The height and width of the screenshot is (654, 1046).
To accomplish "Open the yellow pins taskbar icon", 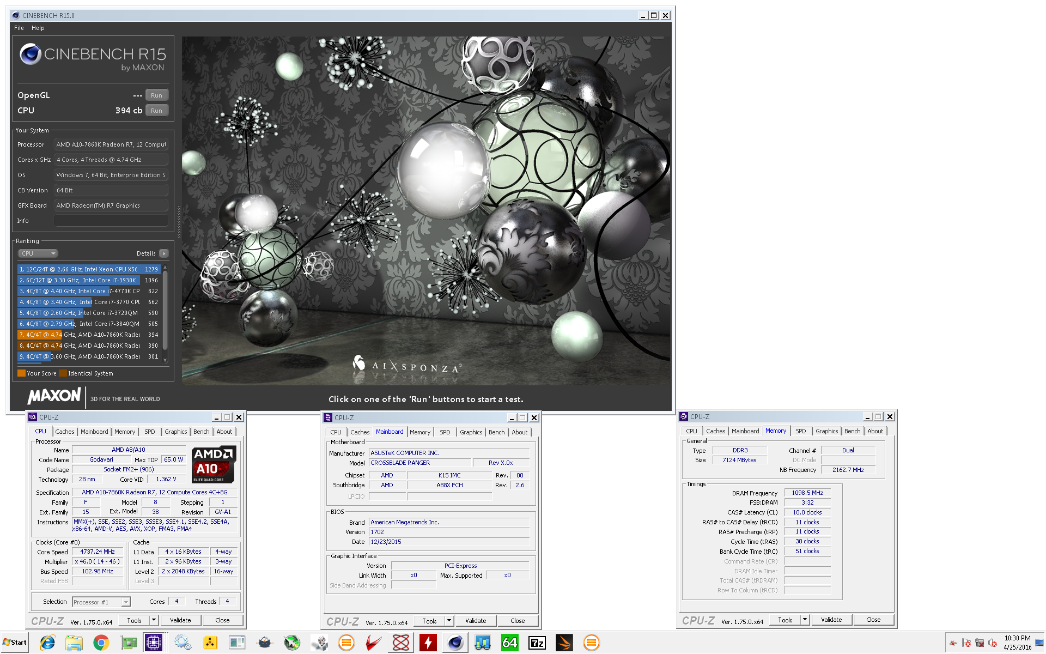I will click(x=210, y=643).
